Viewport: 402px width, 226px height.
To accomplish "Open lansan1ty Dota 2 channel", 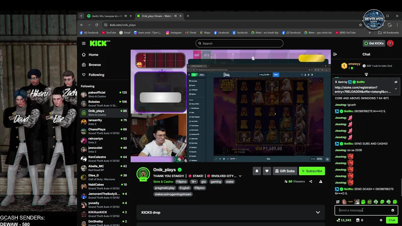I will [104, 122].
